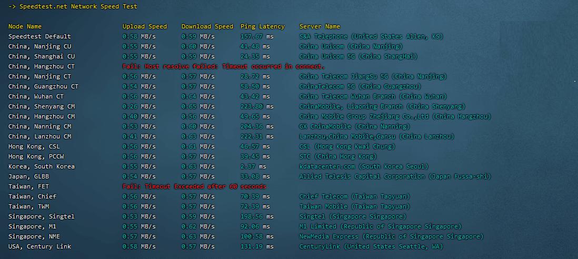Select the 'Singapore, NME' node name
Viewport: 578px width, 259px height.
pyautogui.click(x=34, y=236)
